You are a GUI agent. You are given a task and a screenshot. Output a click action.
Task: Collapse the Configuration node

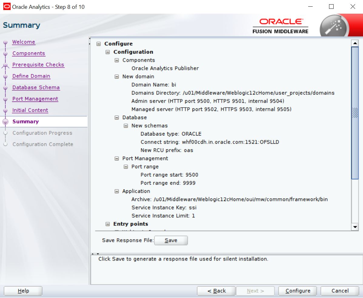coord(108,52)
